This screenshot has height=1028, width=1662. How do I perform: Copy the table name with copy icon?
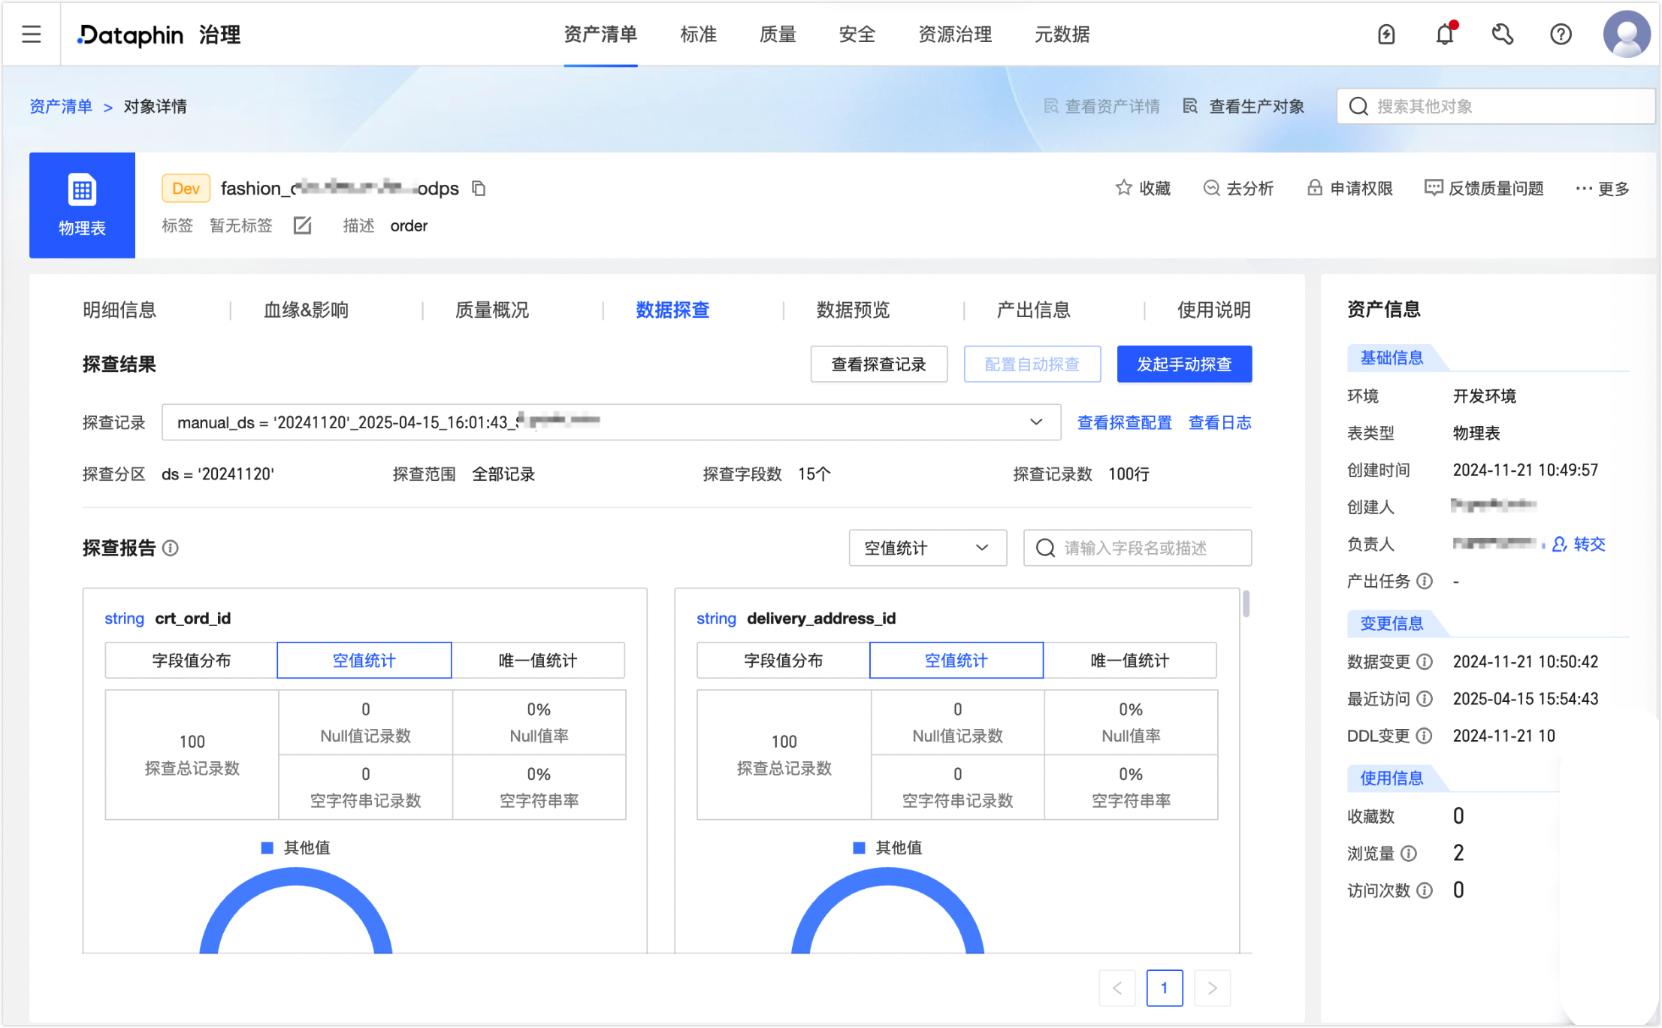tap(479, 189)
